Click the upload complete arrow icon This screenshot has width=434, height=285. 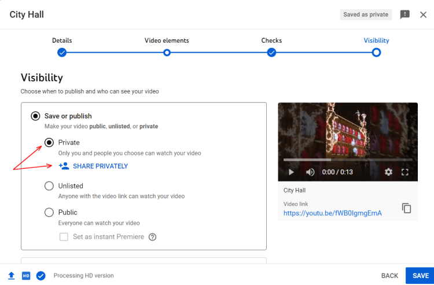click(x=11, y=276)
